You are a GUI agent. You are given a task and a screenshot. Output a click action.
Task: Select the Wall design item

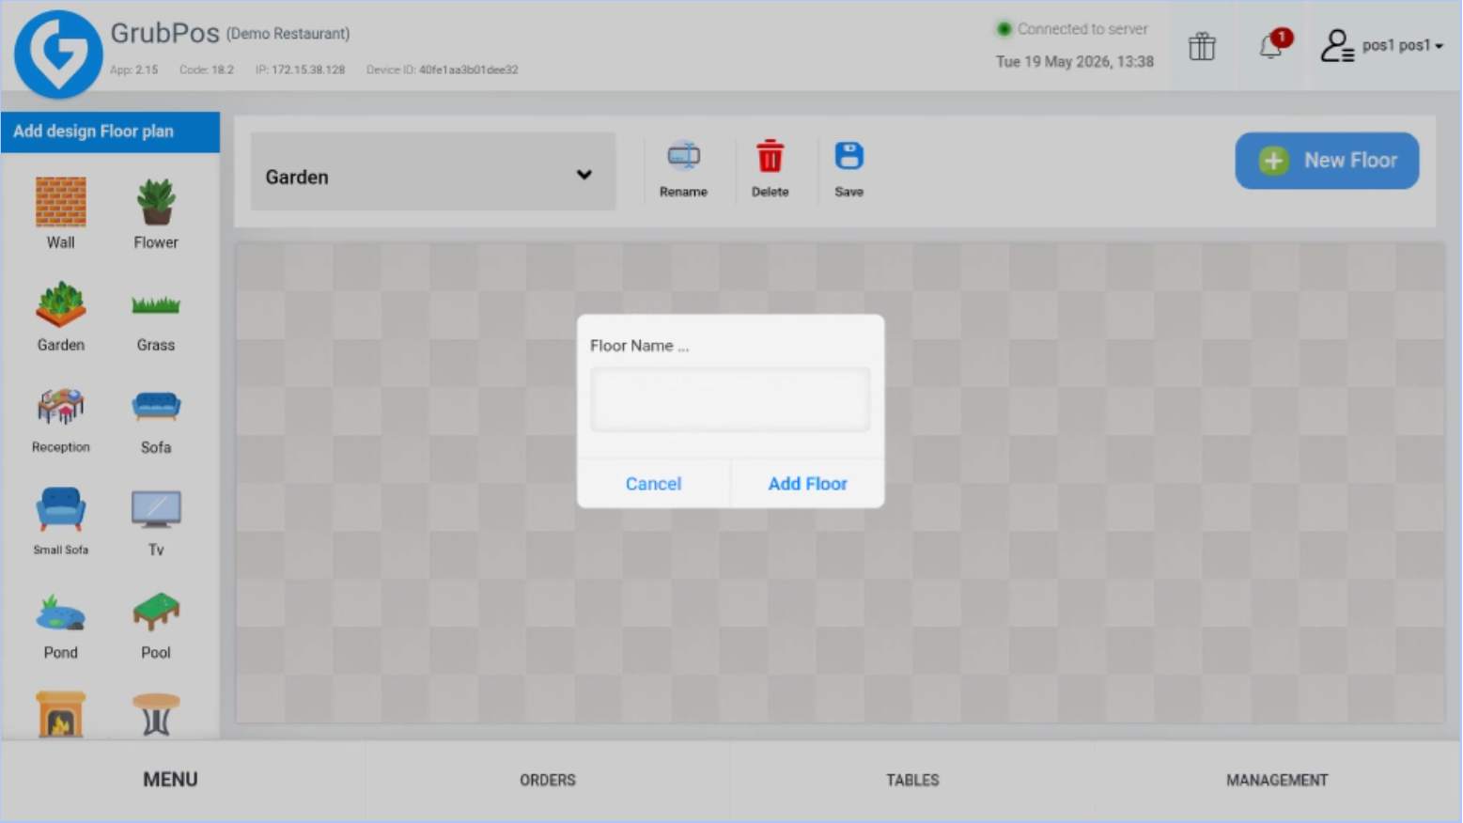61,213
